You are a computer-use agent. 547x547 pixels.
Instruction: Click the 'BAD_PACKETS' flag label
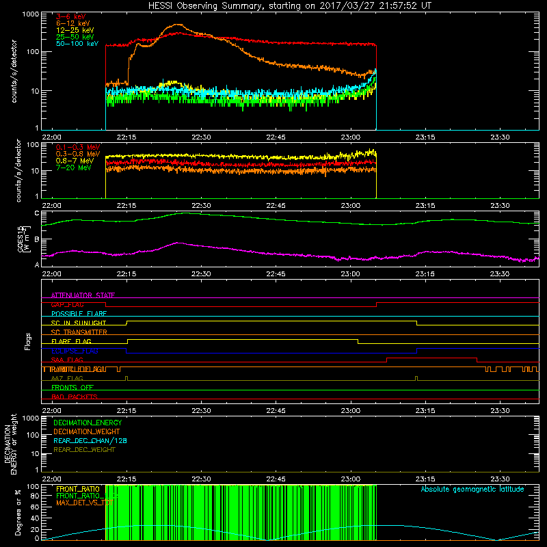click(x=75, y=397)
